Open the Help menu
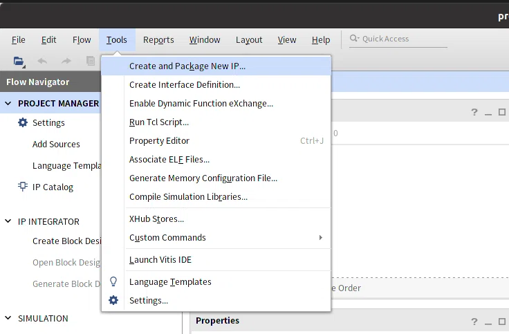Image resolution: width=509 pixels, height=334 pixels. pyautogui.click(x=321, y=39)
